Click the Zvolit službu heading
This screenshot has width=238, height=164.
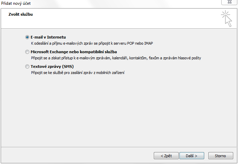tap(21, 14)
